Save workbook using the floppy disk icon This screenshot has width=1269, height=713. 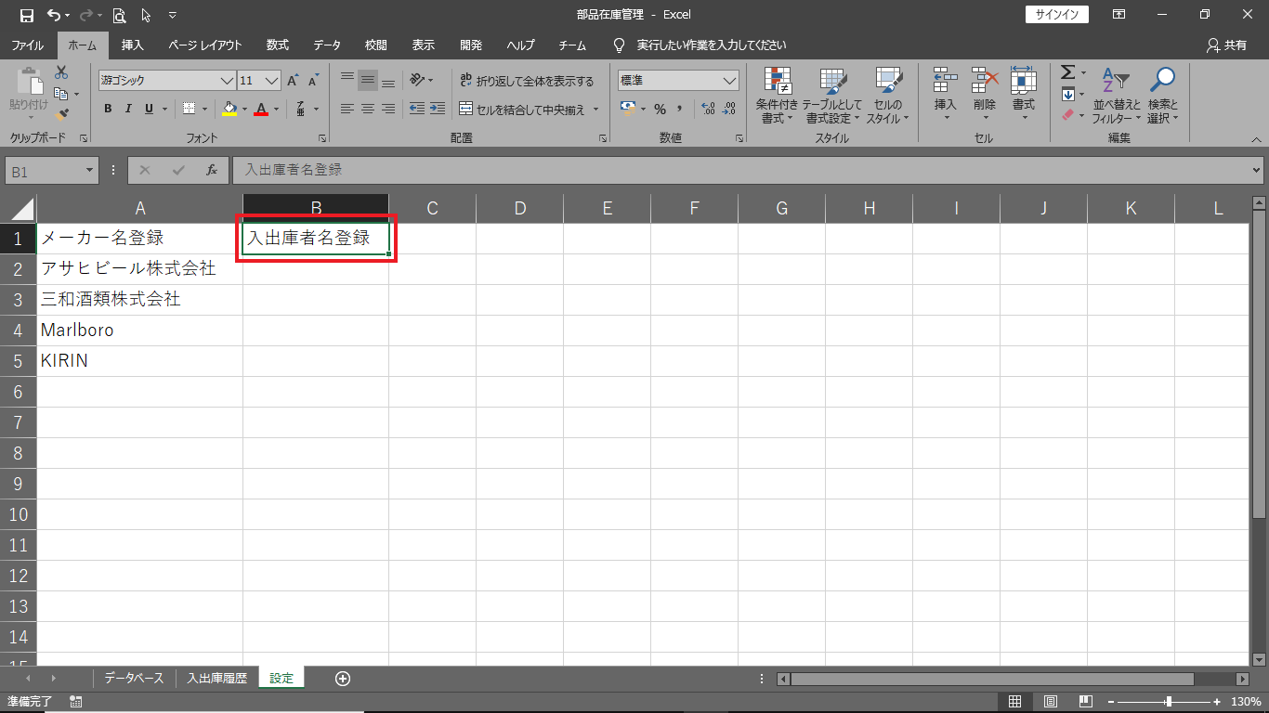point(27,15)
